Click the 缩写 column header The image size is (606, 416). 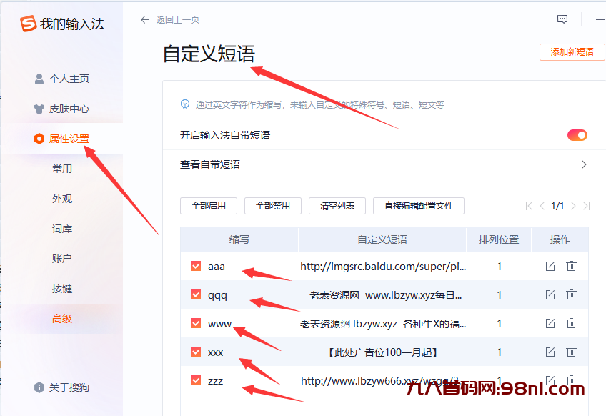click(239, 239)
